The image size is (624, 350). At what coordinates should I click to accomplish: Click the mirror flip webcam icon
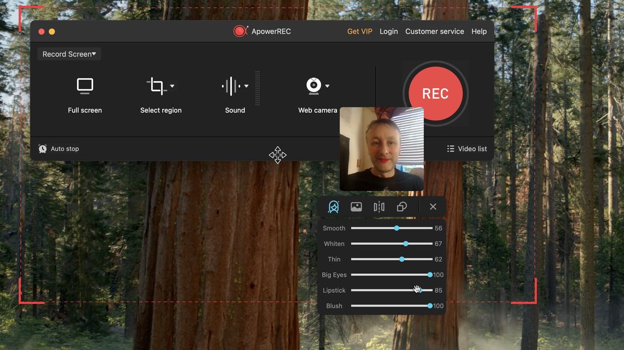pos(379,206)
